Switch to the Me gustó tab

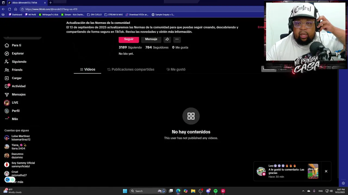point(176,69)
